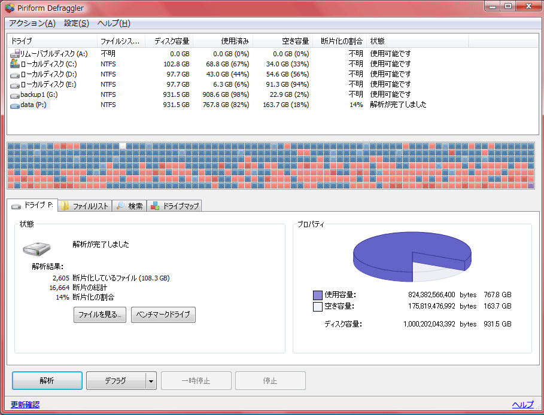Open the ヘルプ link in the status bar
Viewport: 544px width, 415px height.
523,405
